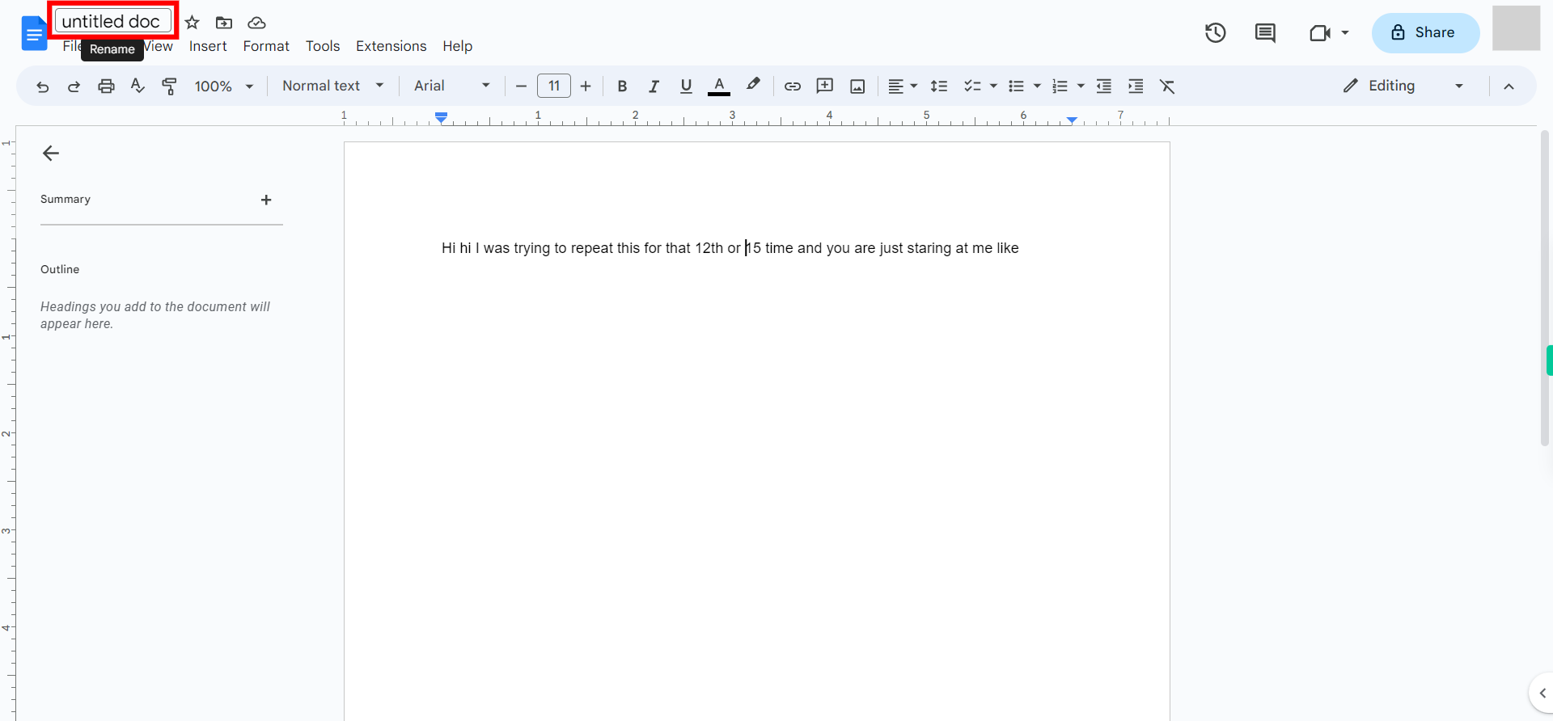This screenshot has width=1553, height=721.
Task: Open the highlight color picker
Action: 753,85
